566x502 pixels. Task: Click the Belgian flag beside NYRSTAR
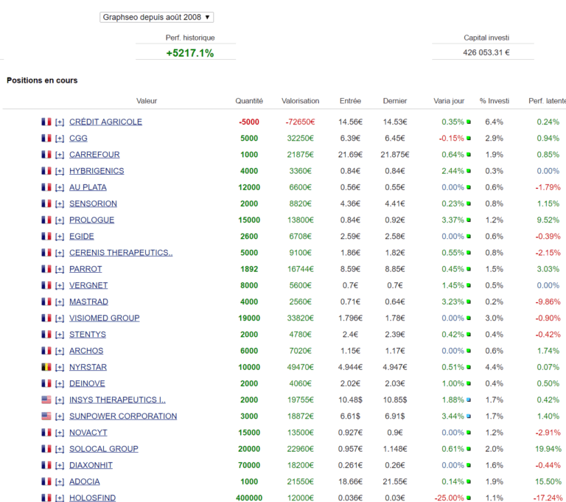pos(46,367)
